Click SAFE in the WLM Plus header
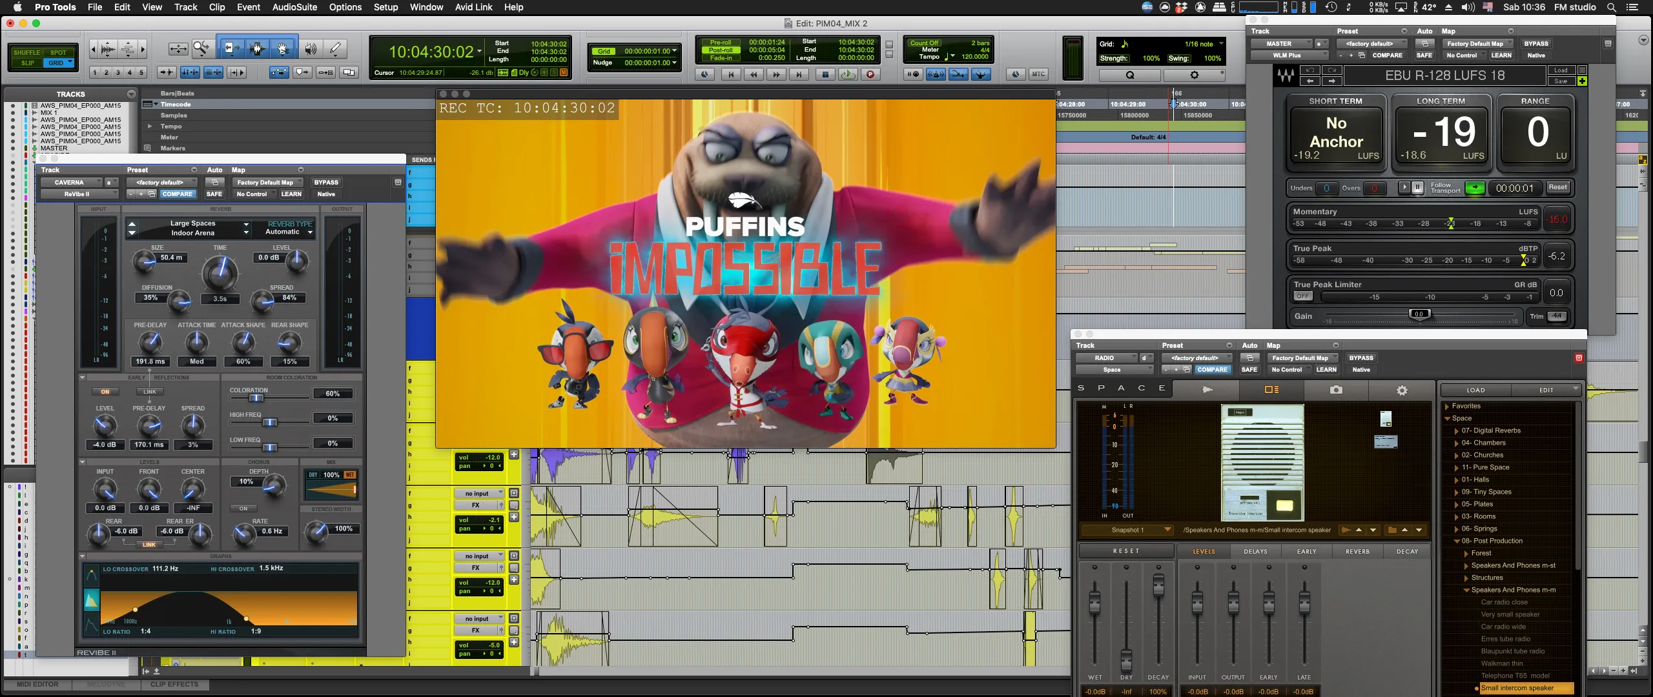1653x697 pixels. tap(1424, 56)
